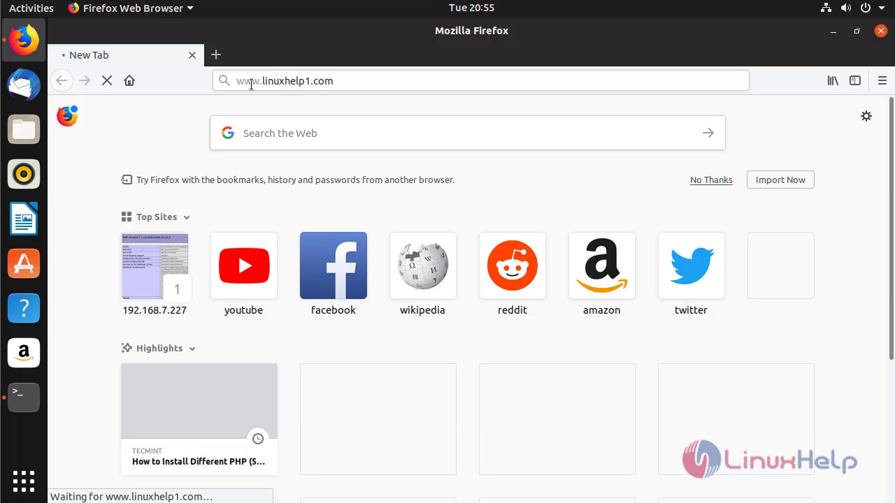The image size is (895, 503).
Task: Open the Firefox hamburger menu
Action: pos(882,80)
